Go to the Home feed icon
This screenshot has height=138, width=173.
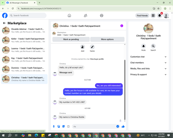click(x=69, y=16)
